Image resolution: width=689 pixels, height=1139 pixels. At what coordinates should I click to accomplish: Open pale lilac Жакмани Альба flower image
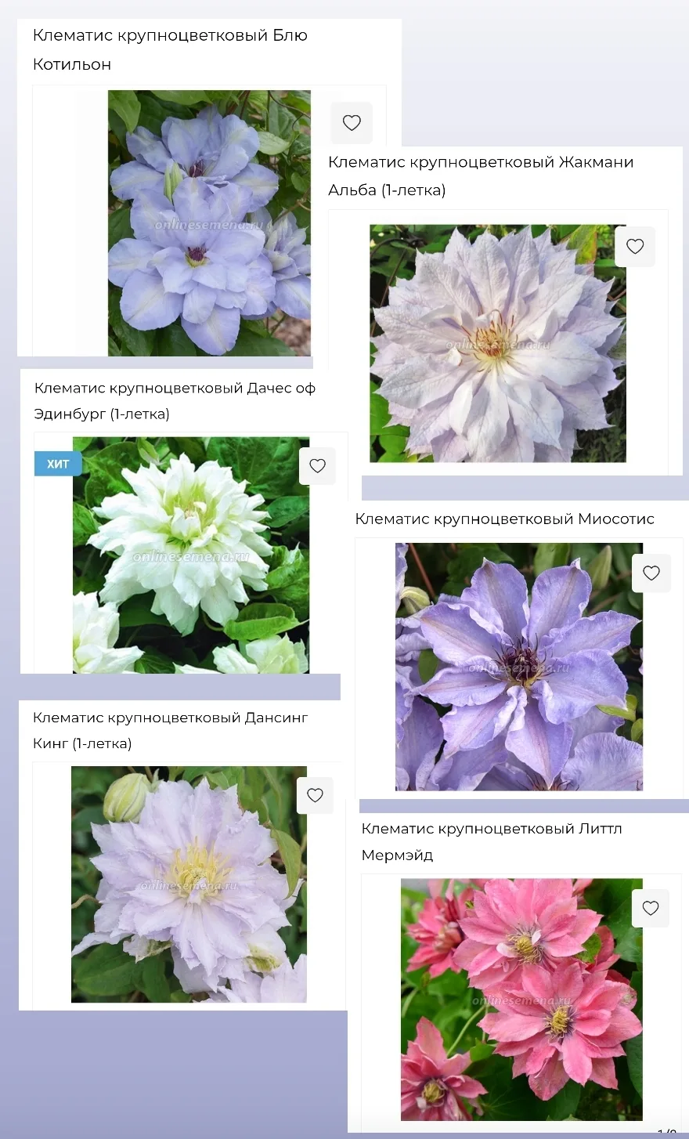tap(497, 343)
